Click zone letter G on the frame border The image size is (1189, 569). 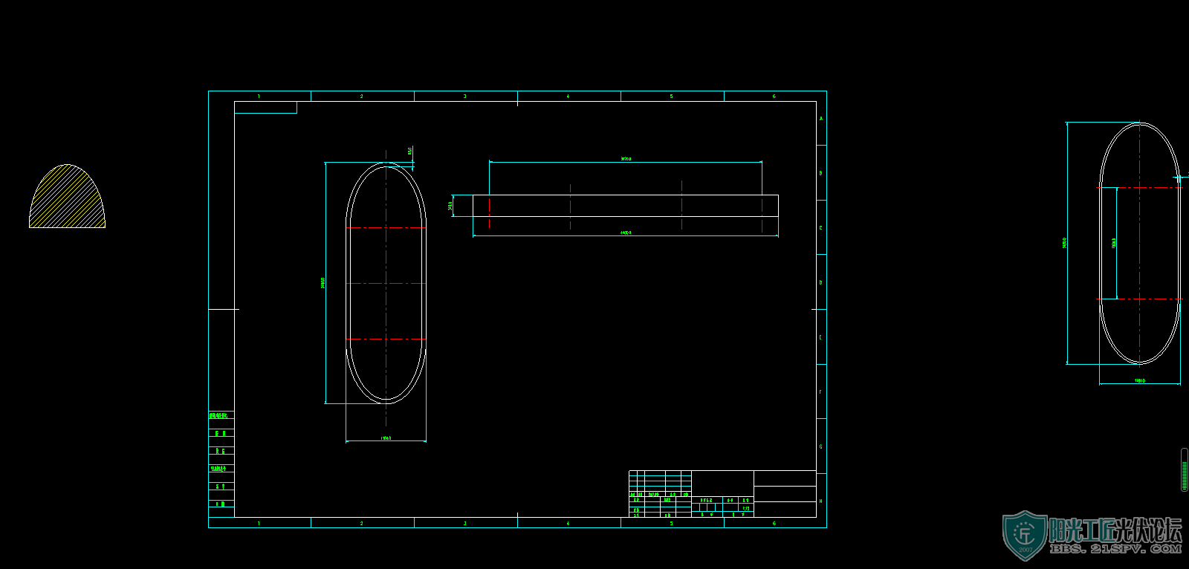point(821,447)
